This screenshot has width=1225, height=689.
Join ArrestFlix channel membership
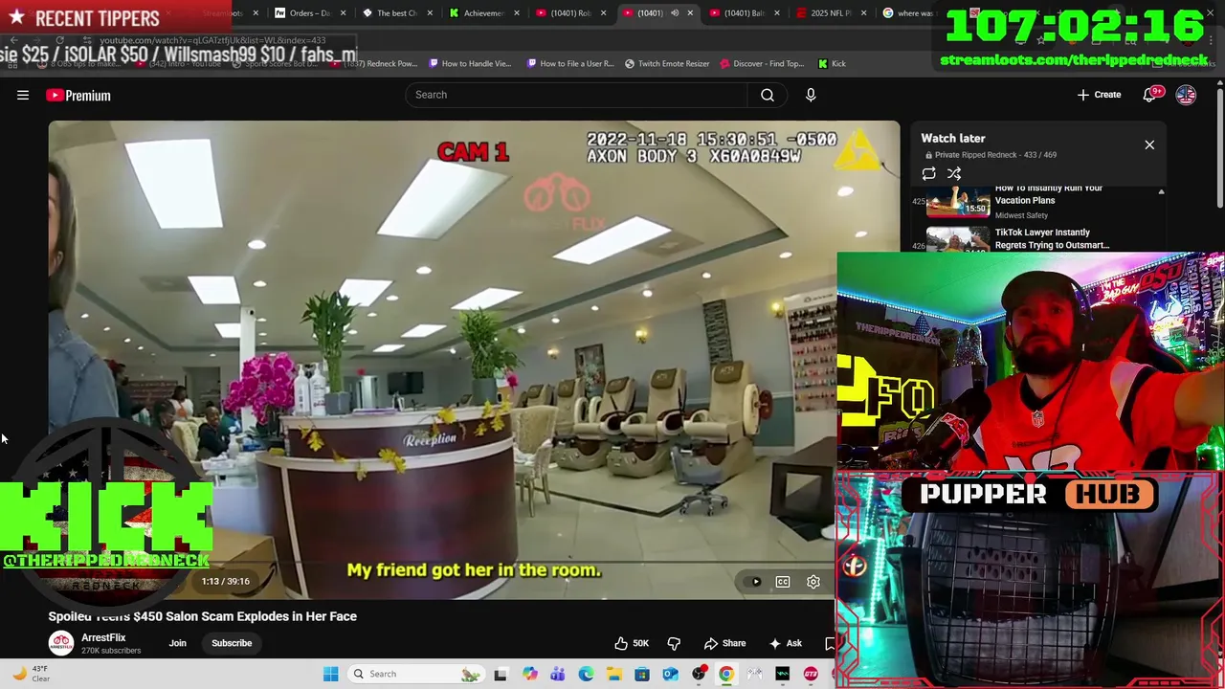click(178, 643)
